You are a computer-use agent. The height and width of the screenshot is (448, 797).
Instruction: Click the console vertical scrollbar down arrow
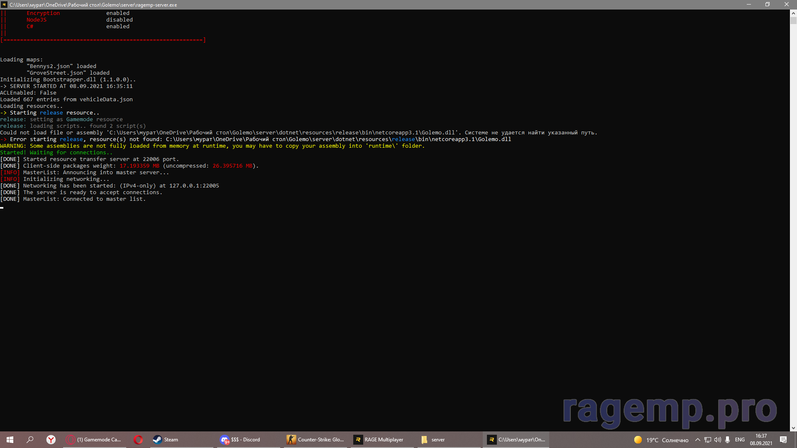click(793, 428)
